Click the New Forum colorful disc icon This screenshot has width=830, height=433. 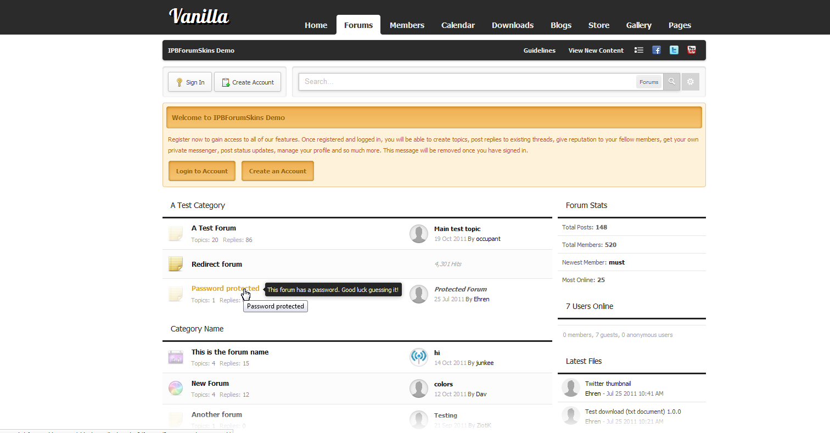point(176,389)
